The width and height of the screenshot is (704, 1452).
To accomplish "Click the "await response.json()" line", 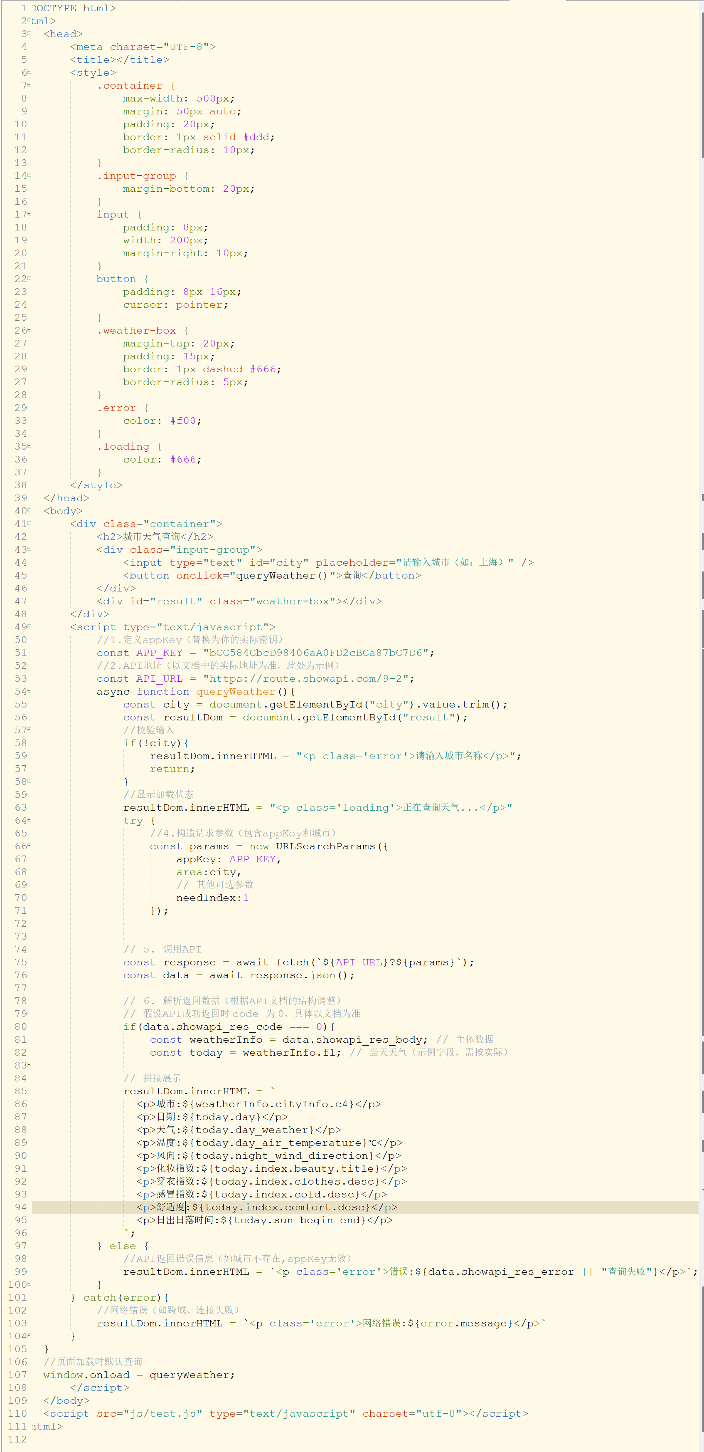I will 239,975.
